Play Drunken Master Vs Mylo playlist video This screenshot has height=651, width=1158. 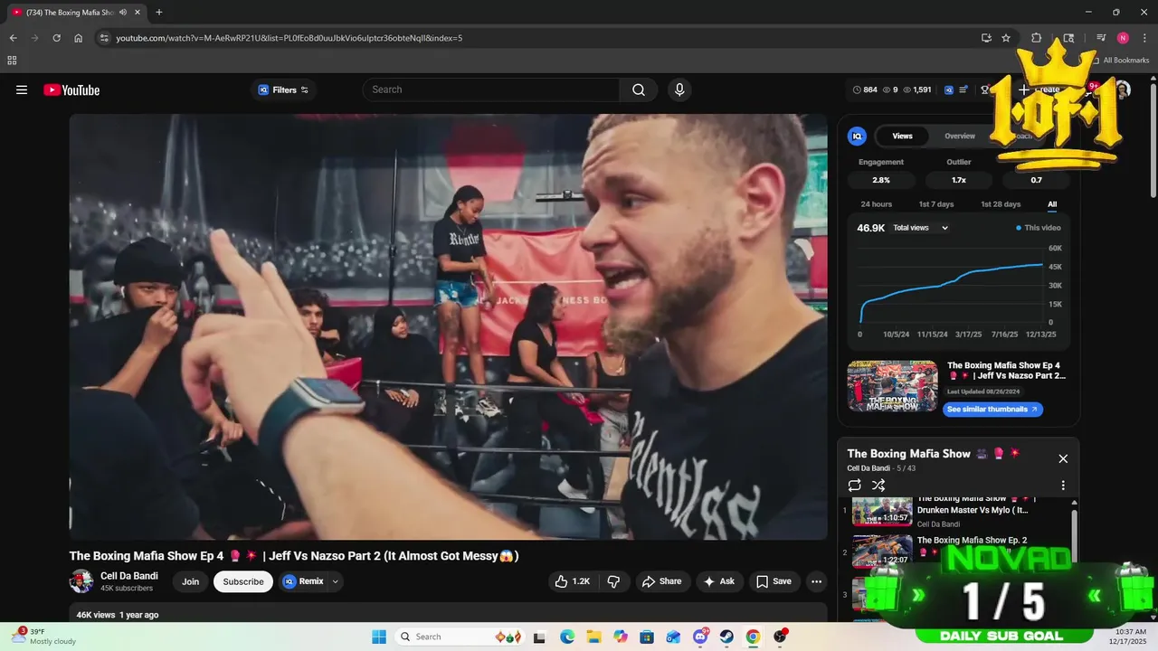[x=882, y=511]
